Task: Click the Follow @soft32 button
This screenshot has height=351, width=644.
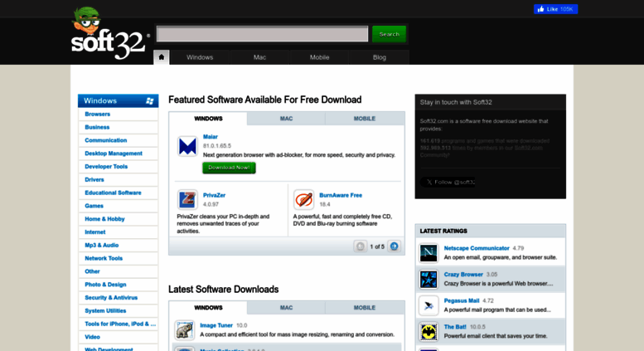Action: coord(448,182)
